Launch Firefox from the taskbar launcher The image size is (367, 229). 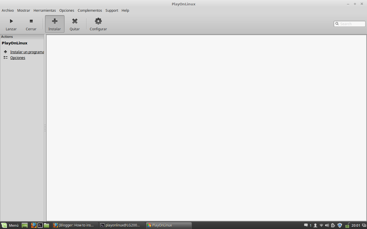[34, 225]
